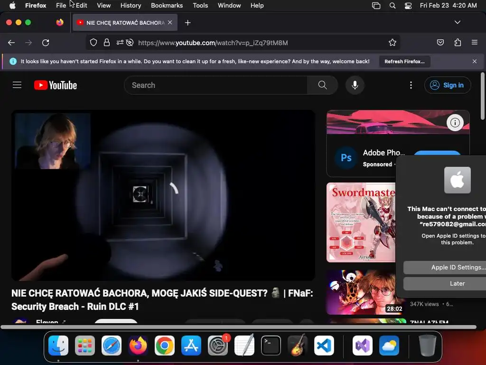
Task: Click the Sign in button
Action: 448,85
